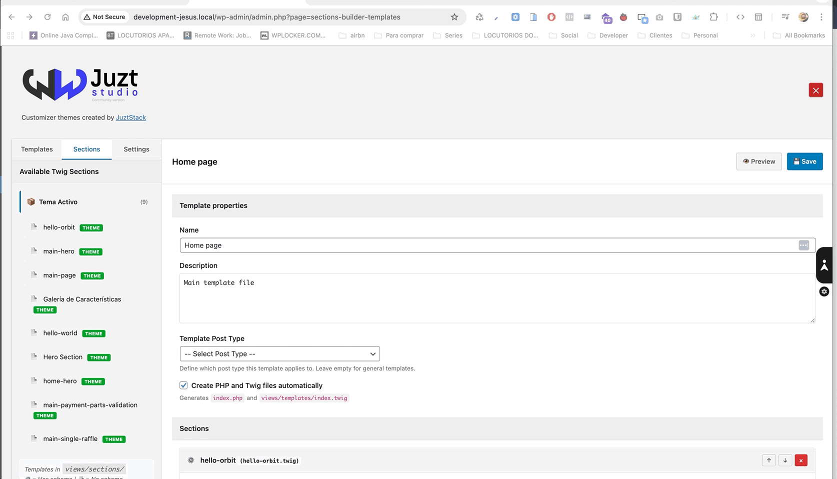
Task: Open the Series bookmarks folder
Action: coord(447,35)
